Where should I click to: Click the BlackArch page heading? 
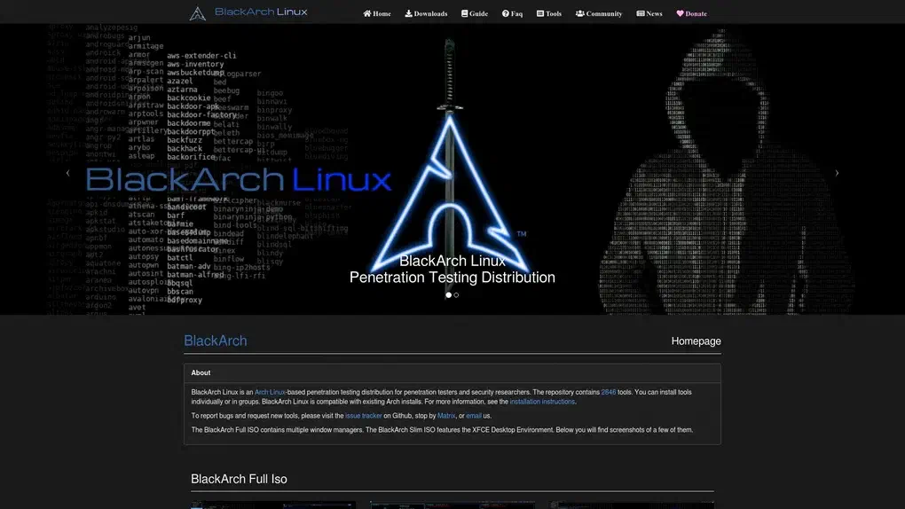(x=216, y=341)
